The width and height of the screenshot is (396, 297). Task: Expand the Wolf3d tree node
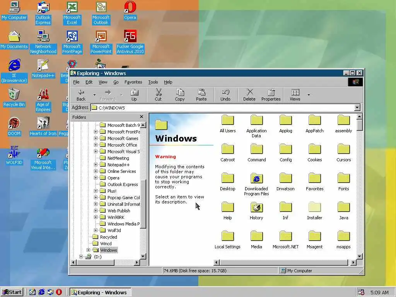point(96,230)
